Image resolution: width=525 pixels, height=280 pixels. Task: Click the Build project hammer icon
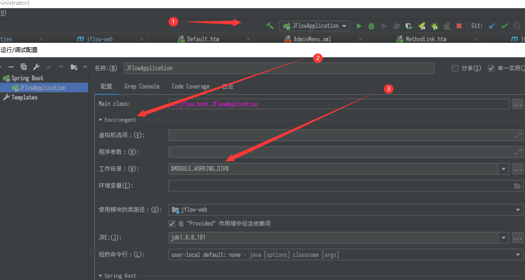tap(270, 26)
